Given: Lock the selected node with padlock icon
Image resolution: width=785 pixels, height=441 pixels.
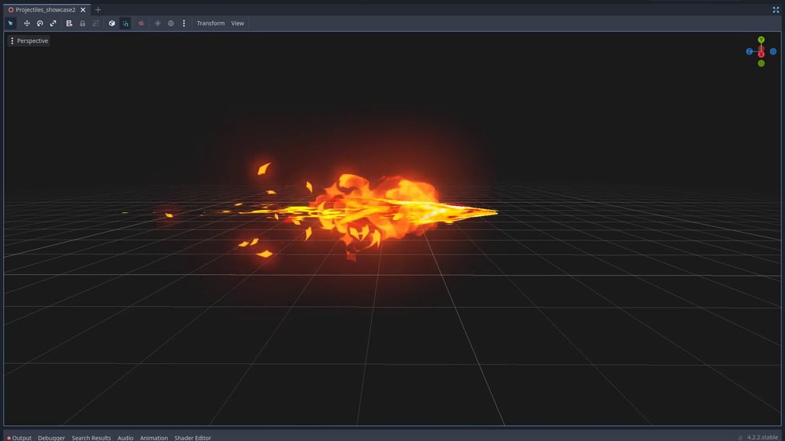Looking at the screenshot, I should pos(83,23).
